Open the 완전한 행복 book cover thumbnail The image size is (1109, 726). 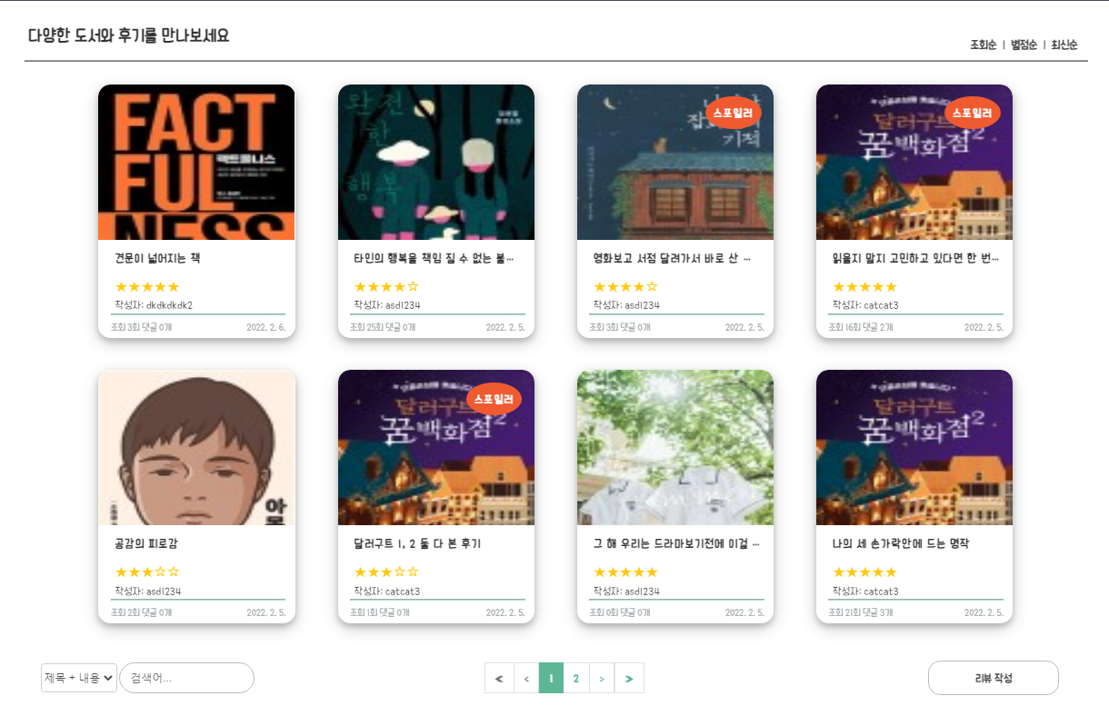coord(436,163)
